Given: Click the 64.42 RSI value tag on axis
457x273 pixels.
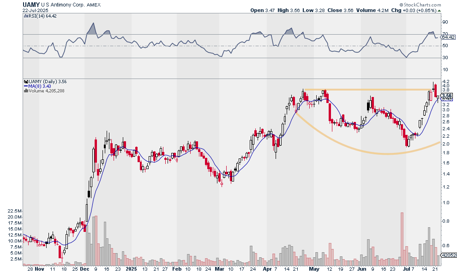Looking at the screenshot, I should (x=448, y=37).
